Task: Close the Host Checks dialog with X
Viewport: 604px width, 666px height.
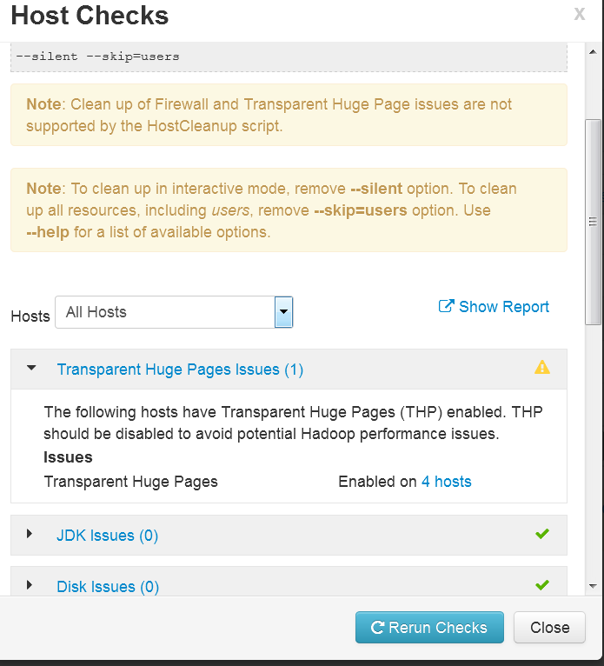Action: (580, 14)
